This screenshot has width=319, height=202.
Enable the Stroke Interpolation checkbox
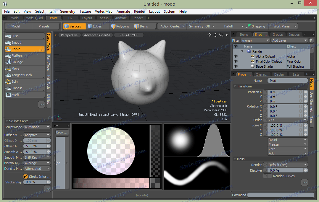coord(25,177)
